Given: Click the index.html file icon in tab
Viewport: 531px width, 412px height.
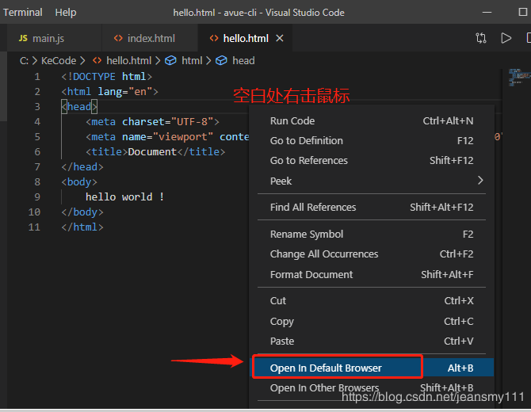Looking at the screenshot, I should point(118,38).
